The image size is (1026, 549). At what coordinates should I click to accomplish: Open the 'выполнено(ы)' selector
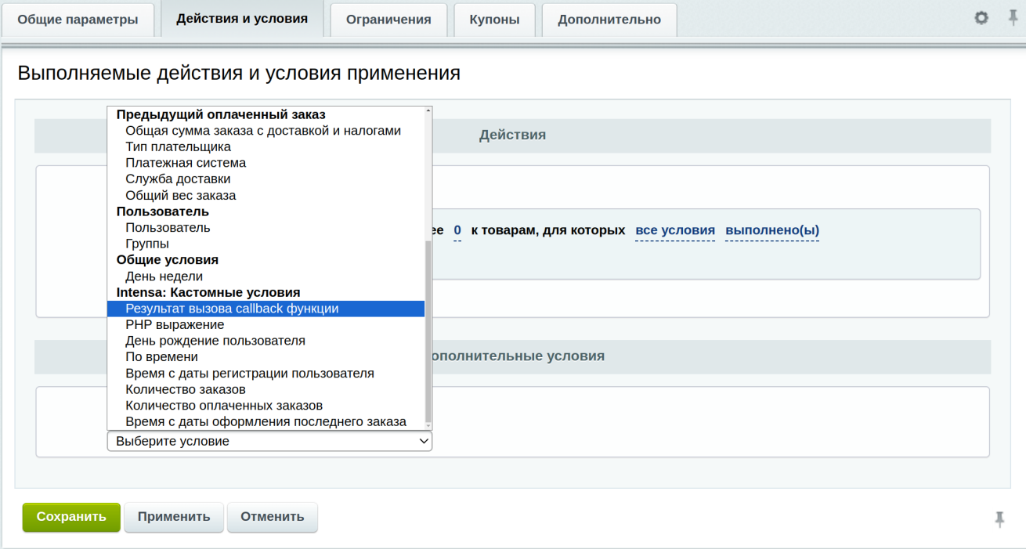pos(771,230)
